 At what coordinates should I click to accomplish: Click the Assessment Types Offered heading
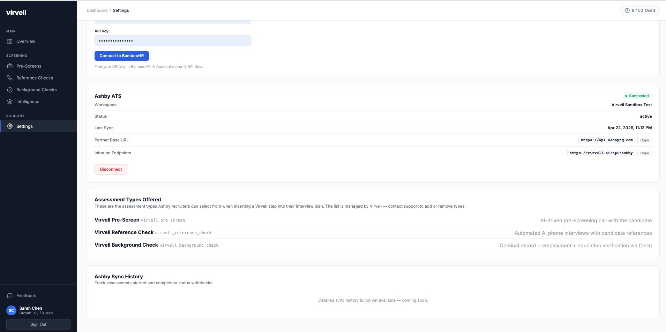tap(128, 200)
